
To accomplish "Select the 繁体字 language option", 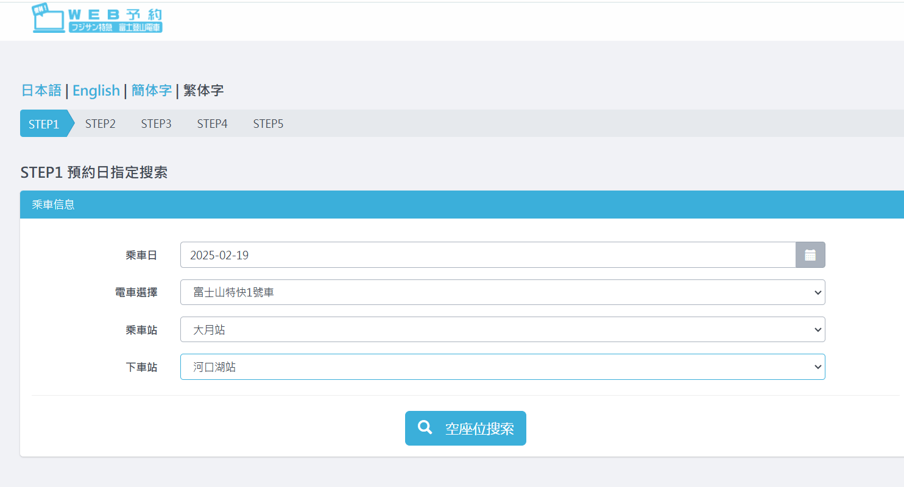I will click(203, 91).
